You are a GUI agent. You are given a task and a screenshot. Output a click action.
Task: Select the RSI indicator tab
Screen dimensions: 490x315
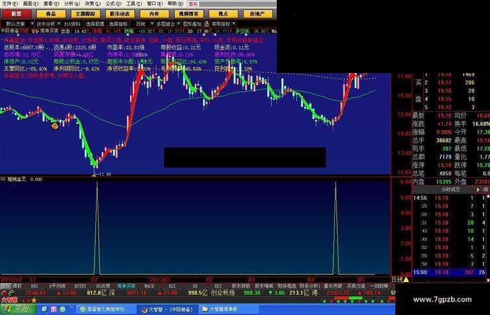(x=172, y=286)
